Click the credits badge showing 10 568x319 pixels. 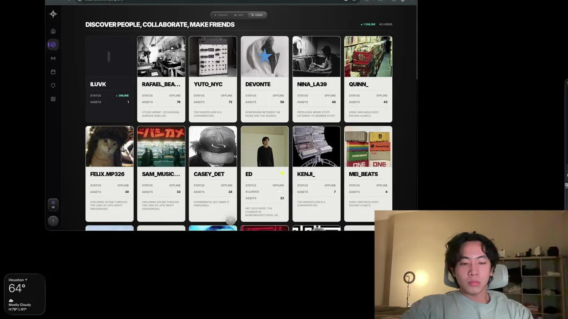point(53,205)
